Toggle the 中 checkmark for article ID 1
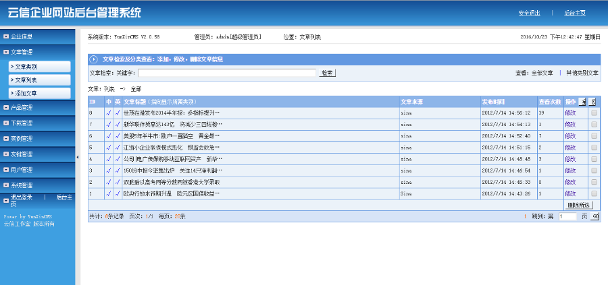608x285 pixels. [x=109, y=193]
